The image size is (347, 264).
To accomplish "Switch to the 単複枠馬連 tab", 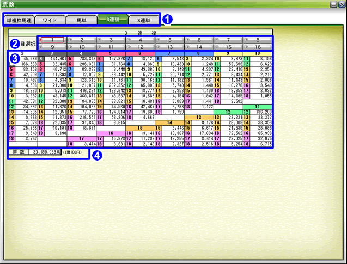I will click(x=19, y=20).
